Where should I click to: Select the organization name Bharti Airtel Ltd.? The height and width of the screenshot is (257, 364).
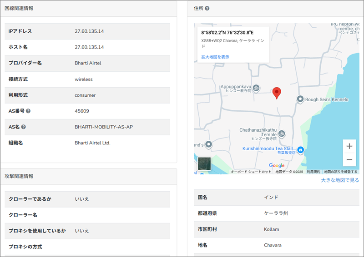click(92, 143)
